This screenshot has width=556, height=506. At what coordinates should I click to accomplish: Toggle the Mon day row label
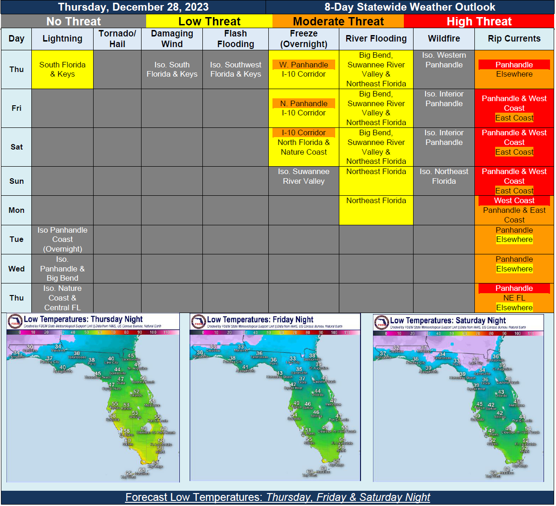16,210
